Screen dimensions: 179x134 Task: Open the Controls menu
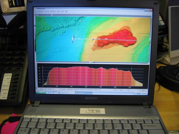coord(47,12)
